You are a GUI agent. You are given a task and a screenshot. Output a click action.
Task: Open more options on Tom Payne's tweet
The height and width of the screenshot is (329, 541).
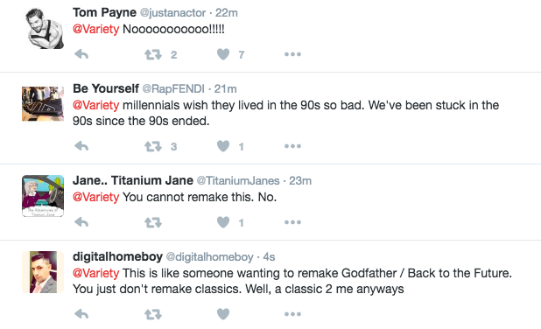point(292,54)
